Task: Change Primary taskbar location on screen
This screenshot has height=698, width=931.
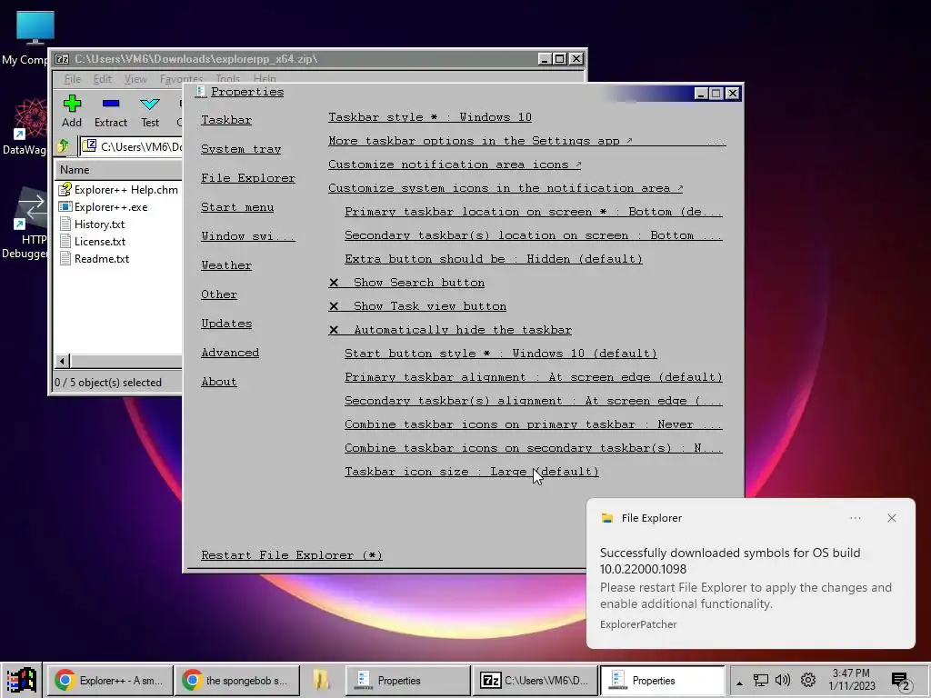Action: (x=533, y=212)
